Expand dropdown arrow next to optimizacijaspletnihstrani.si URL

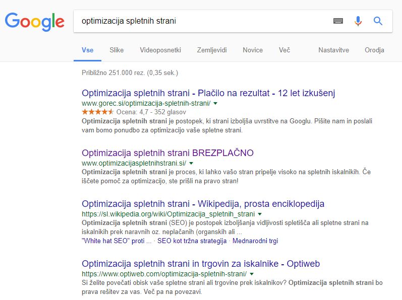191,163
